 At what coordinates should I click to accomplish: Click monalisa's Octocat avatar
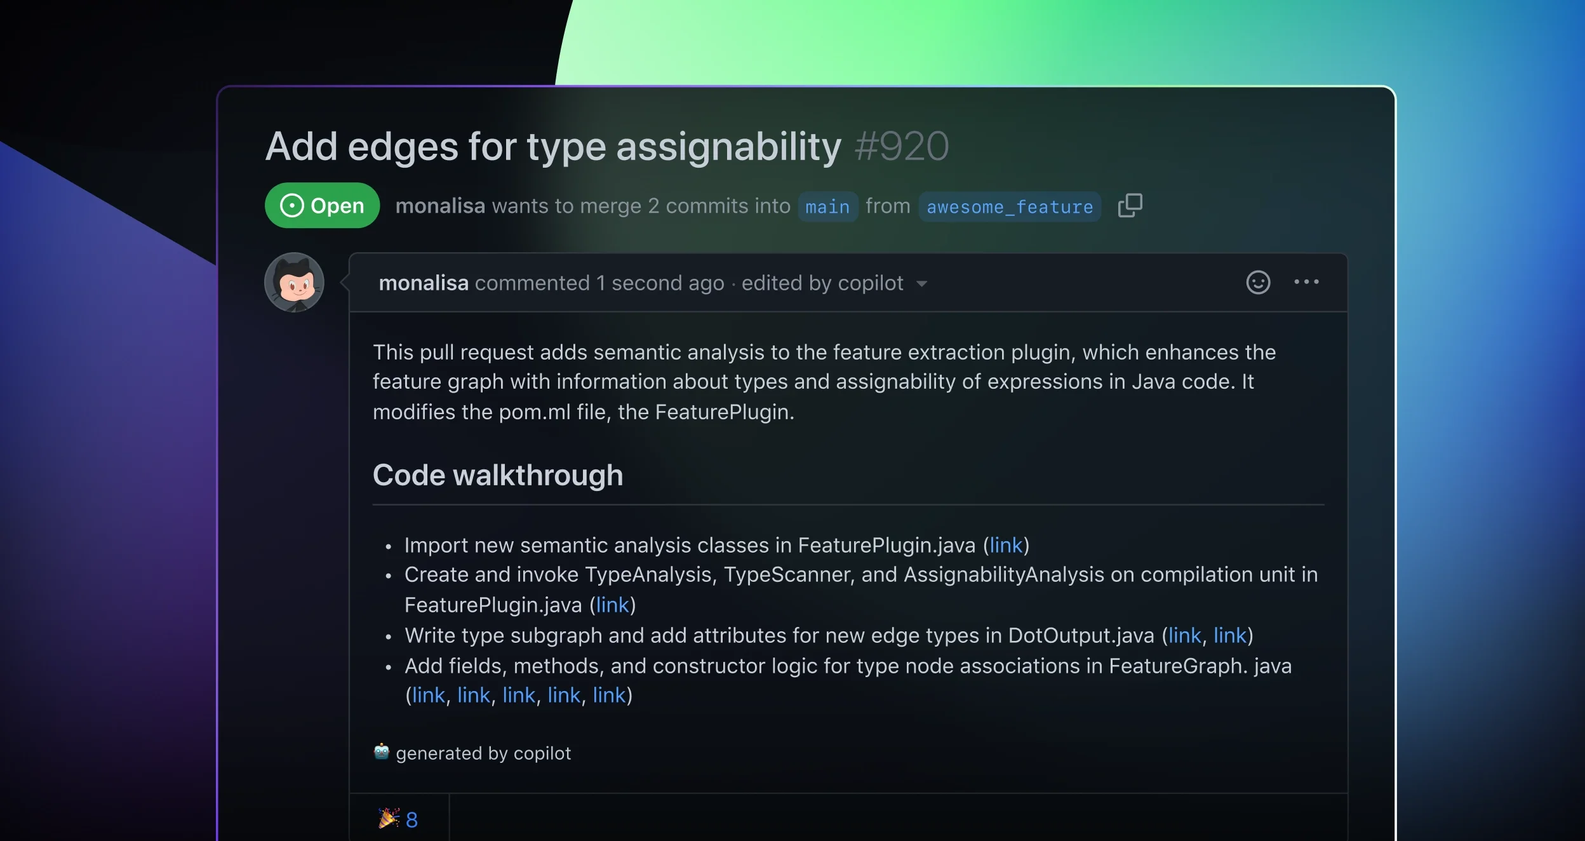point(294,283)
